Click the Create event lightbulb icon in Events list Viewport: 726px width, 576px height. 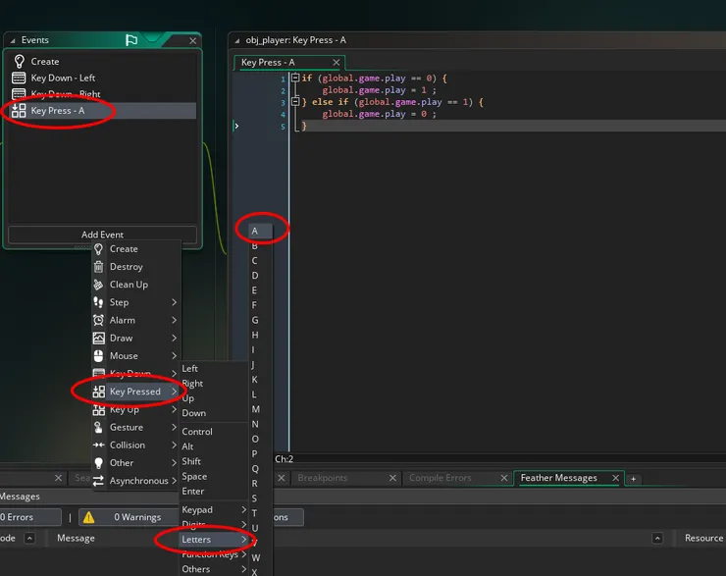[19, 61]
